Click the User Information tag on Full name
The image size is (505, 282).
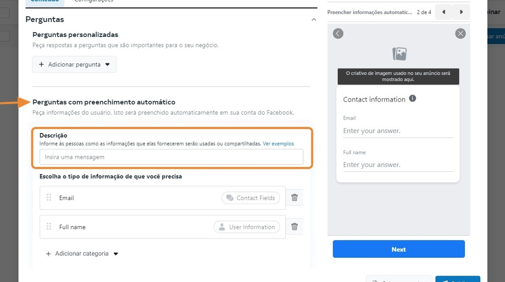click(x=247, y=227)
